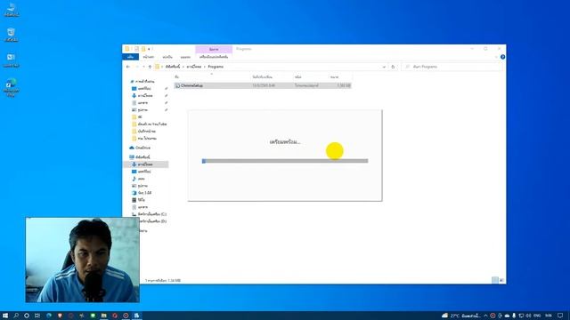Open quick access toolbar customize dropdown
The image size is (570, 320).
(x=149, y=49)
